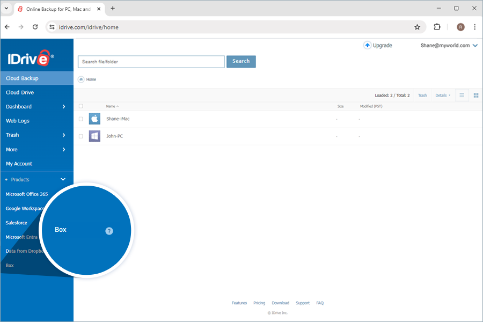Viewport: 483px width, 322px height.
Task: Expand the Trash submenu arrow
Action: pyautogui.click(x=64, y=135)
